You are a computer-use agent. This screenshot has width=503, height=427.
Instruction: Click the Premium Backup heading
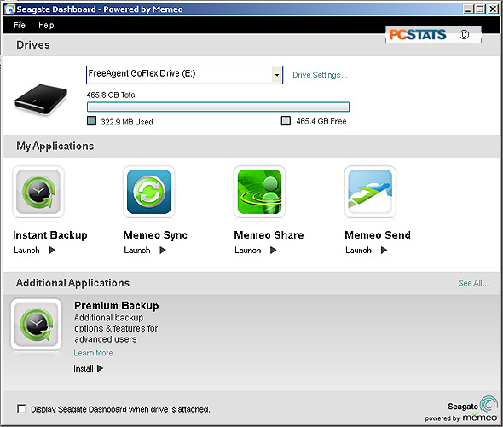117,306
